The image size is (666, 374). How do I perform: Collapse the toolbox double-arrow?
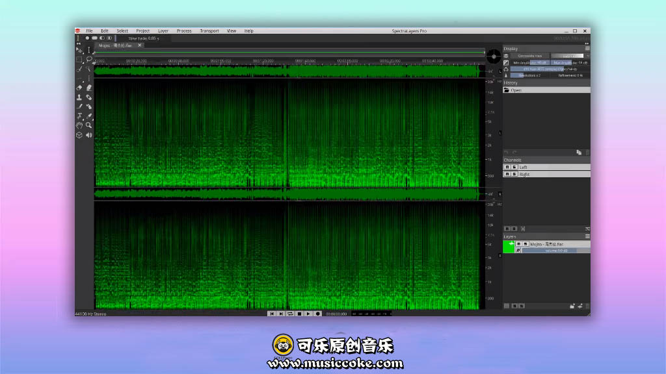click(x=79, y=44)
